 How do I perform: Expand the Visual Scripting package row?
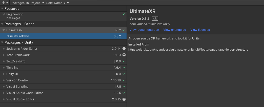(4, 87)
